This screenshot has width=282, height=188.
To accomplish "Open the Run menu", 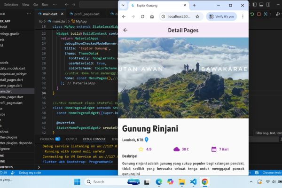I will (45, 4).
